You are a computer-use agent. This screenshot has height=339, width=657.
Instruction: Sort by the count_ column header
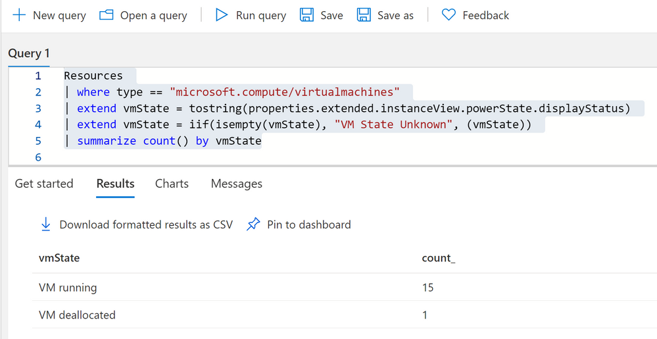coord(438,258)
